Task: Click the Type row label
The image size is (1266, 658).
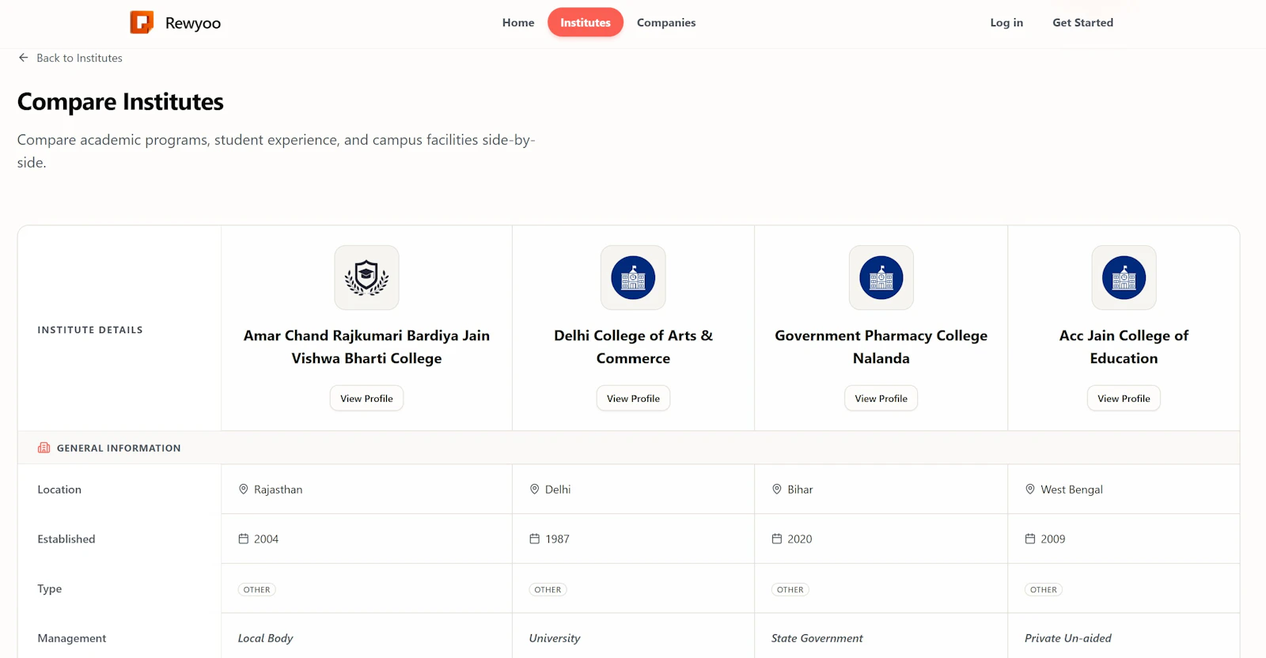Action: coord(50,588)
